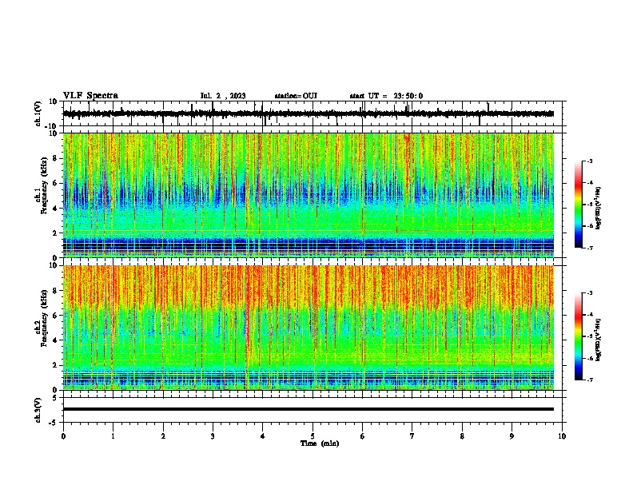Click the "ch.3(V)" axis label
The width and height of the screenshot is (633, 489).
coord(38,410)
